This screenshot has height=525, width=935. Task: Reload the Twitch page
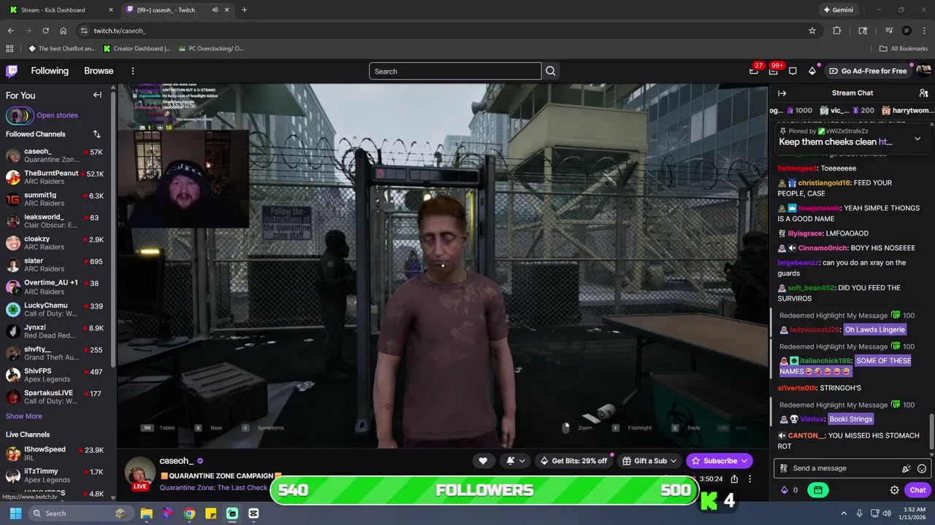[x=45, y=31]
